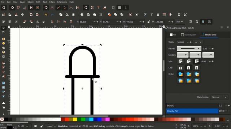
Task: Toggle width and height ratio lock
Action: (149, 22)
